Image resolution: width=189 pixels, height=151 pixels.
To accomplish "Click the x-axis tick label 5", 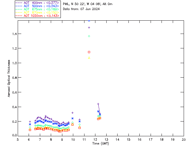I will click(18, 140).
